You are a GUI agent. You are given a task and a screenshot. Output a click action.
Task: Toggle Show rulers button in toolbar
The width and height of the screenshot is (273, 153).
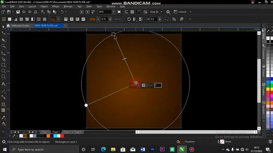tap(126, 12)
